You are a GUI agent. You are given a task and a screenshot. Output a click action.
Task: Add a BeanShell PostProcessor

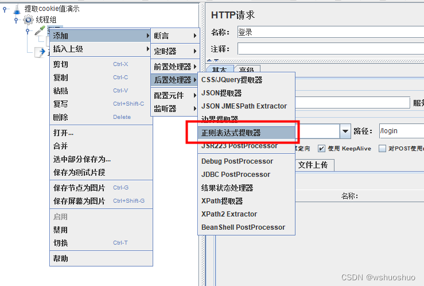click(x=246, y=227)
